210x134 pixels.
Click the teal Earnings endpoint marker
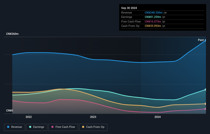205,90
